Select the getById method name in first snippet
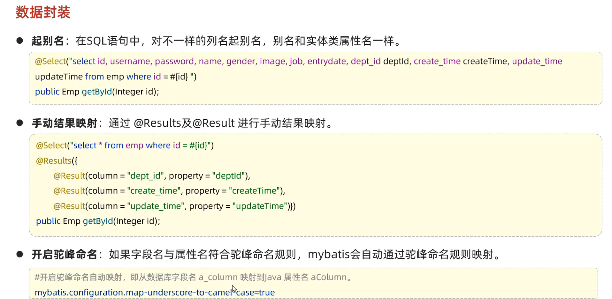612x299 pixels. coord(96,92)
